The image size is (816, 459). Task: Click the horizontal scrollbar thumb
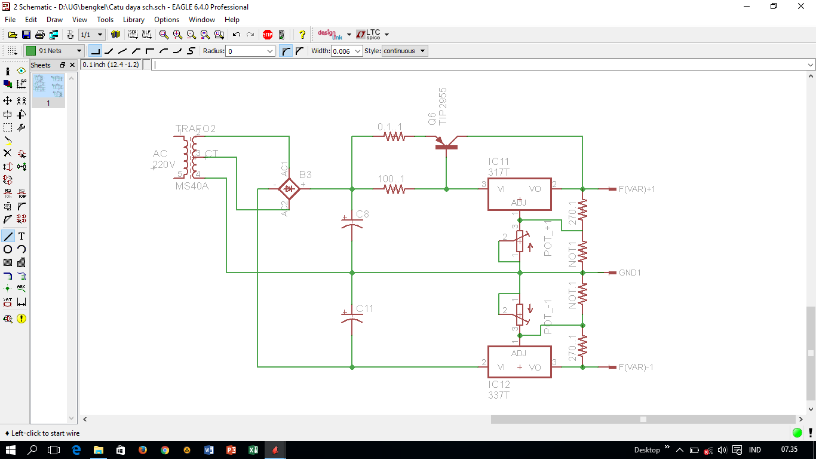643,420
